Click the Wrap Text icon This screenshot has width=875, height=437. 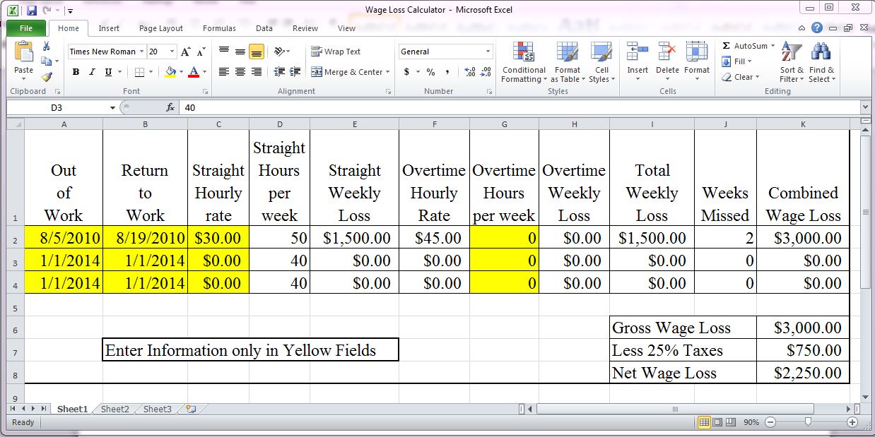point(317,51)
